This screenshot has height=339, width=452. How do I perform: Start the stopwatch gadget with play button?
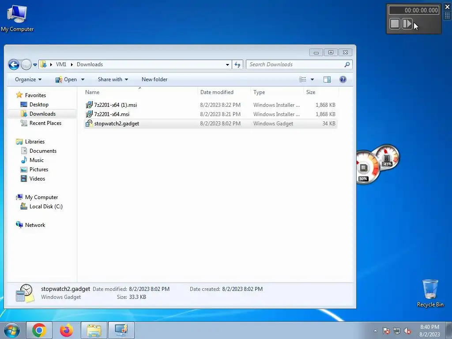click(x=407, y=24)
